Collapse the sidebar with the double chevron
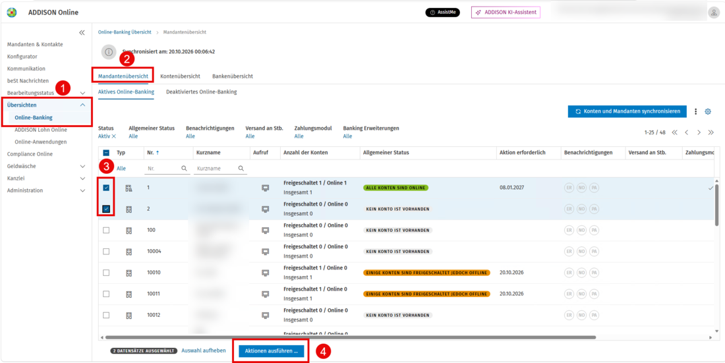 pyautogui.click(x=82, y=32)
